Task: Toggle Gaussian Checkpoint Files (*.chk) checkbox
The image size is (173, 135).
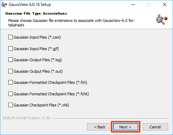Action: tap(10, 105)
